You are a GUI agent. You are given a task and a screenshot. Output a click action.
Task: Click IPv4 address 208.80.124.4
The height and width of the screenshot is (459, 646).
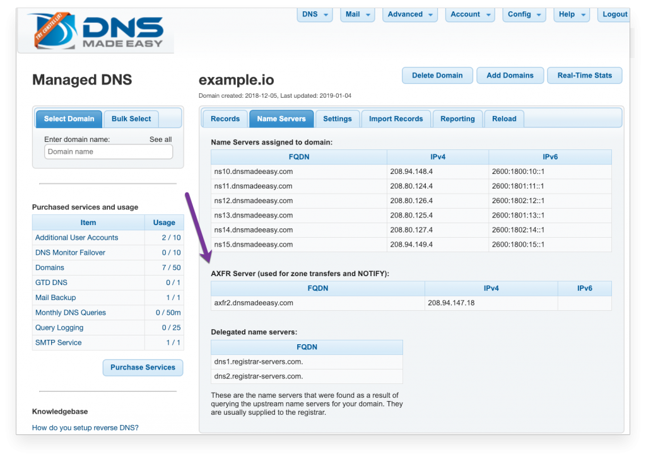pos(411,186)
